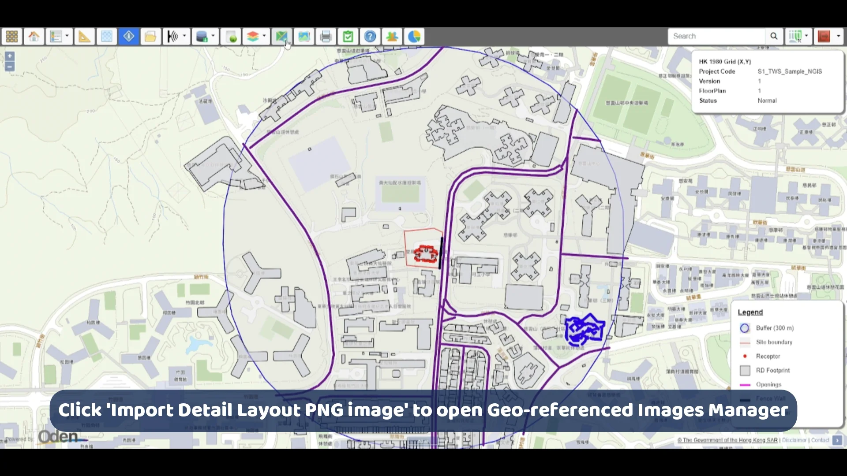Click the users group icon

coord(392,37)
